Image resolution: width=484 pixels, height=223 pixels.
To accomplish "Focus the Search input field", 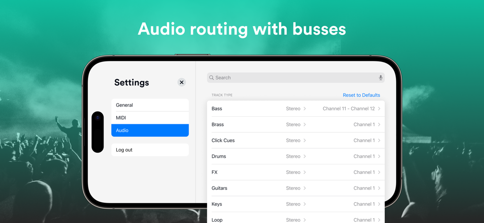I will pos(296,78).
